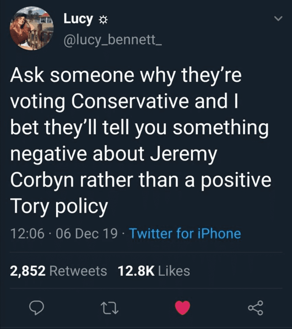Click the display name Lucy
Screen dimensions: 292x329
point(78,19)
